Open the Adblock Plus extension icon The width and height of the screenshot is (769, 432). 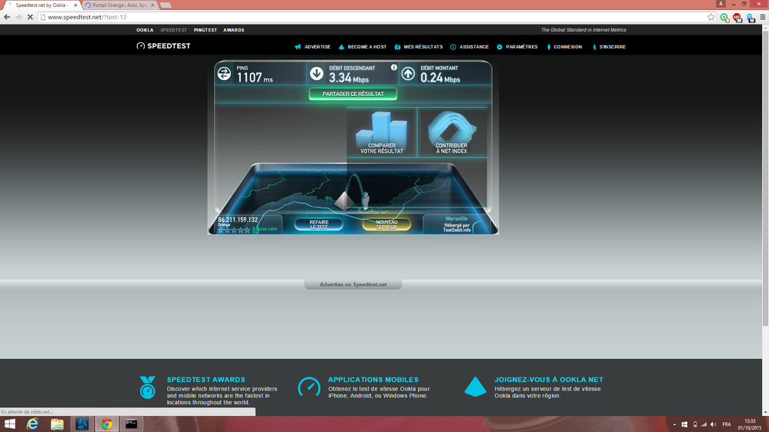pyautogui.click(x=737, y=18)
